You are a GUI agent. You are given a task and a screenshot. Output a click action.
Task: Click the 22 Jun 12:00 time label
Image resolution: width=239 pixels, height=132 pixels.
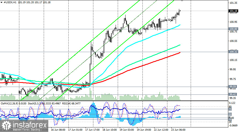pyautogui.click(x=161, y=130)
